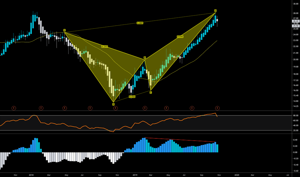Click the earnings E marker directly below point A
The height and width of the screenshot is (177, 300).
point(116,108)
